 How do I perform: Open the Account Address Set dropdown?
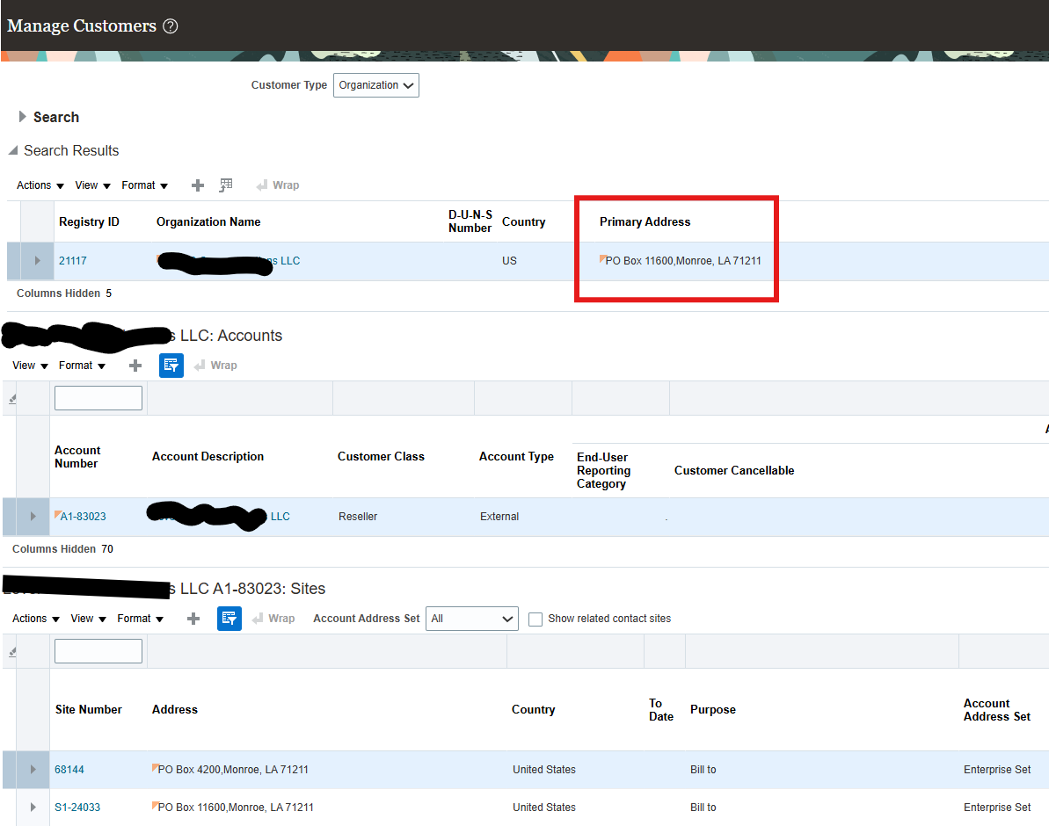click(x=472, y=619)
